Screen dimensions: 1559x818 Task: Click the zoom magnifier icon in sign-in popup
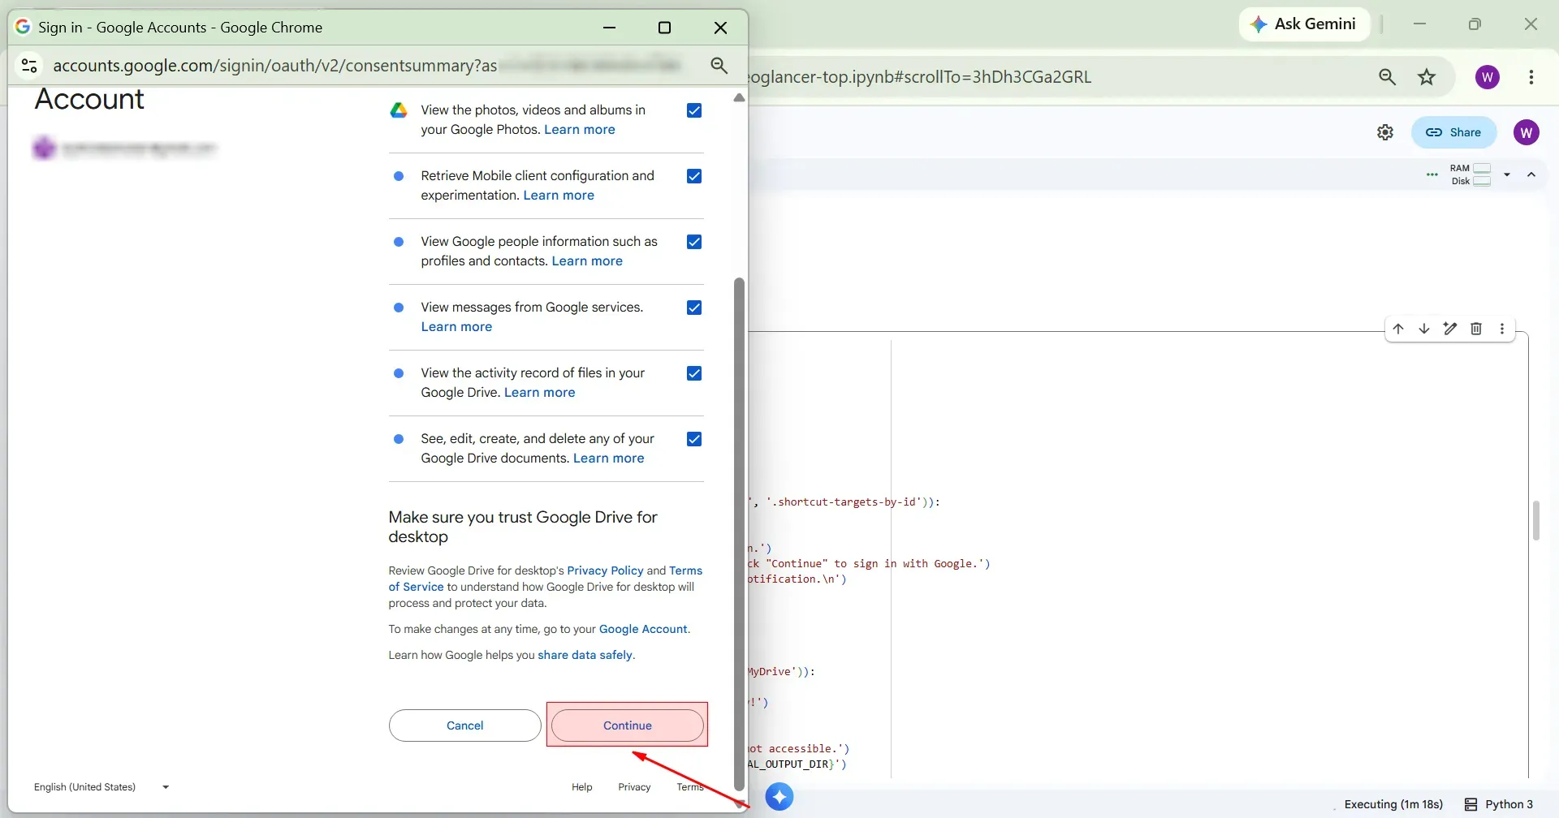(719, 66)
